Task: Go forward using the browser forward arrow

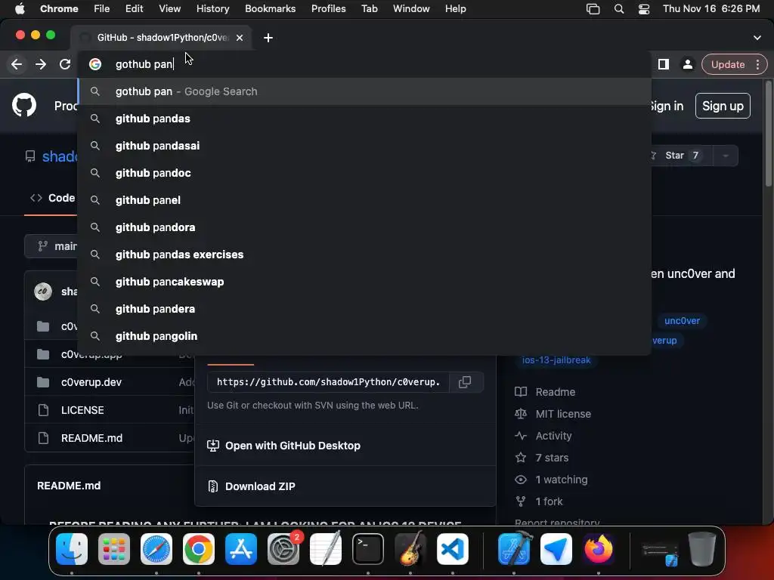Action: (x=41, y=64)
